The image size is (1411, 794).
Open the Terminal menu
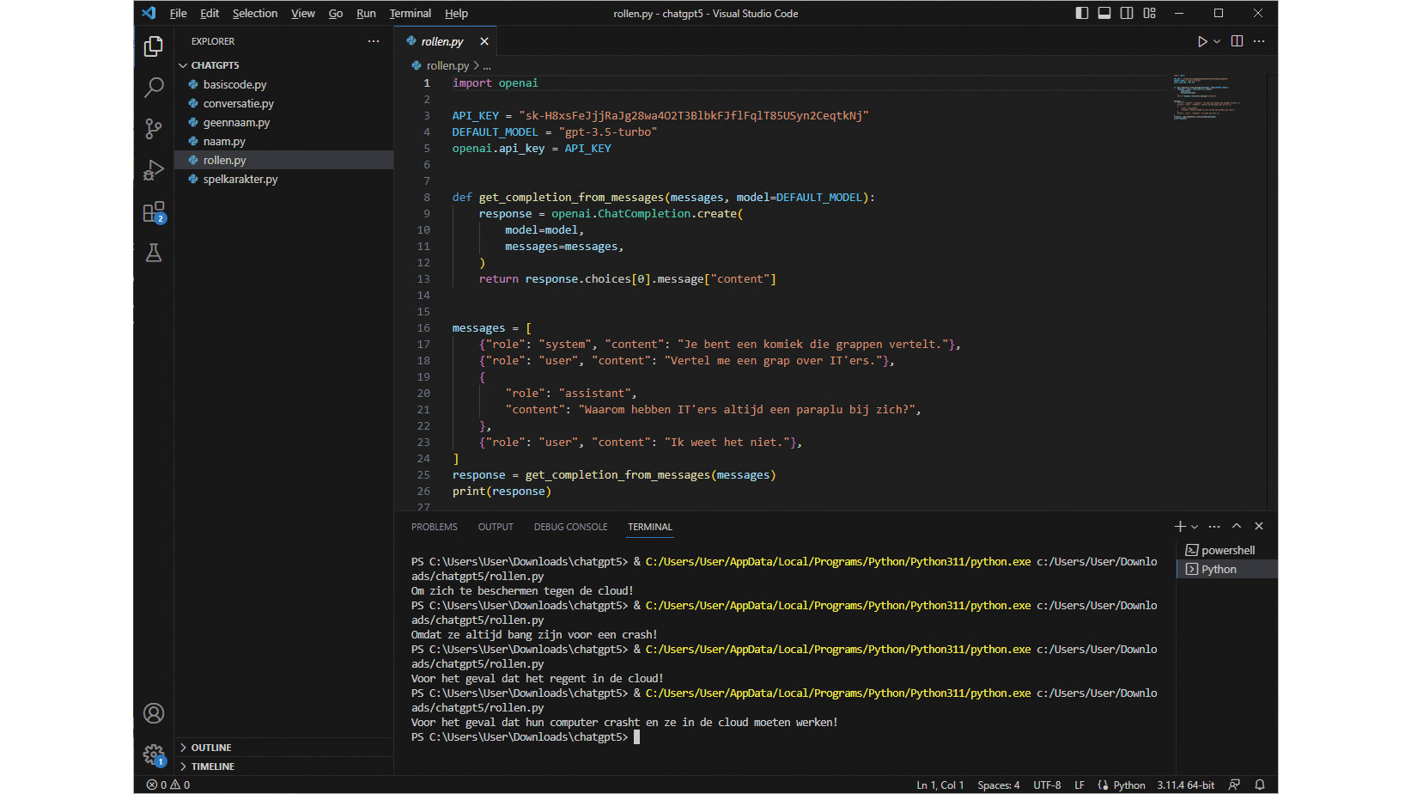coord(410,13)
